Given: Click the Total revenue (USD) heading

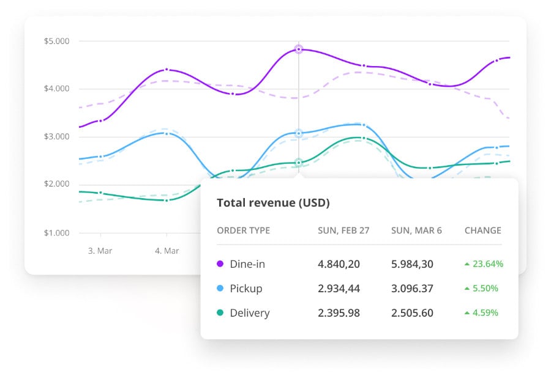Looking at the screenshot, I should pos(274,203).
